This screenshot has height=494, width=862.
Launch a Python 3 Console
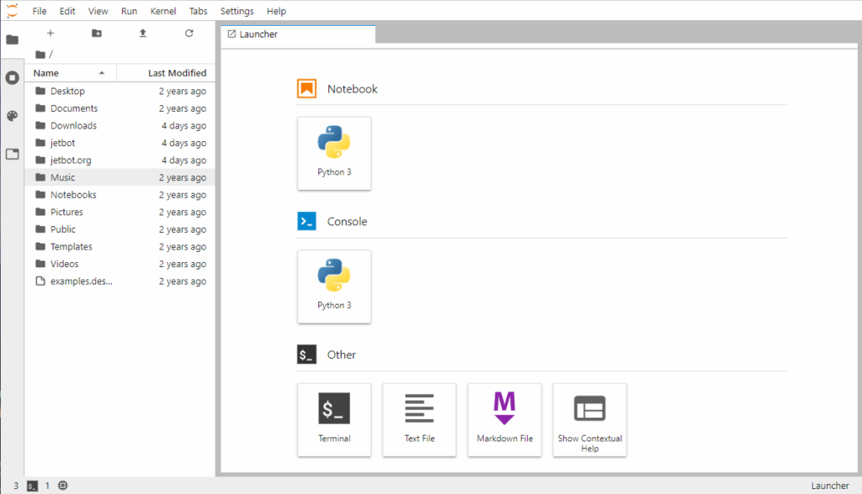click(x=334, y=286)
